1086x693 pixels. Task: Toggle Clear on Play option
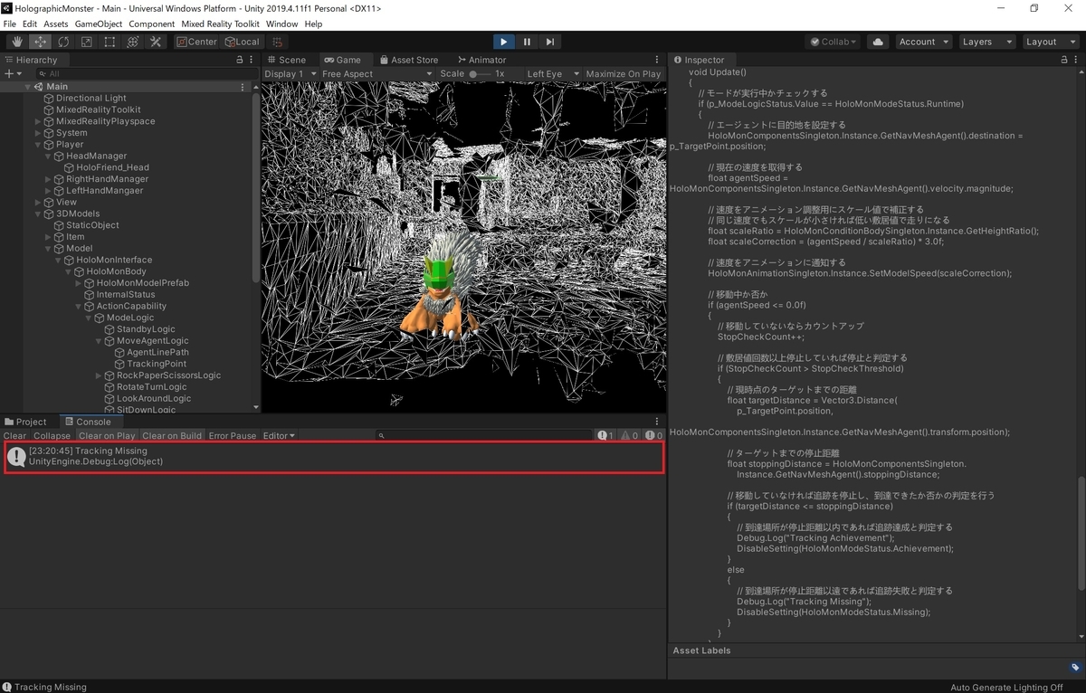tap(107, 436)
